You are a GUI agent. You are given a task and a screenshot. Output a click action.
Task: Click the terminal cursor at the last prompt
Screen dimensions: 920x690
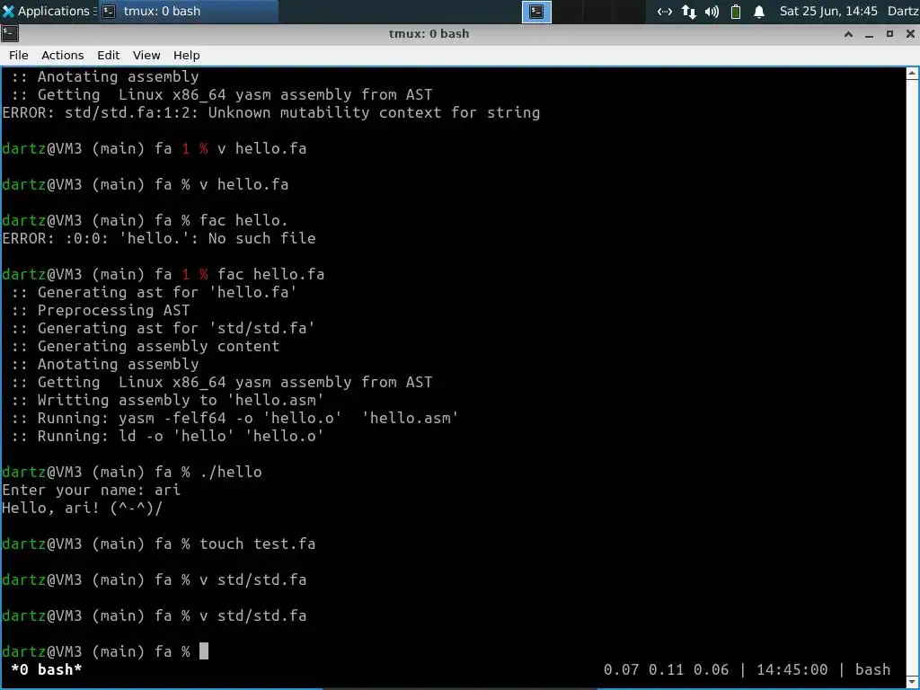204,651
